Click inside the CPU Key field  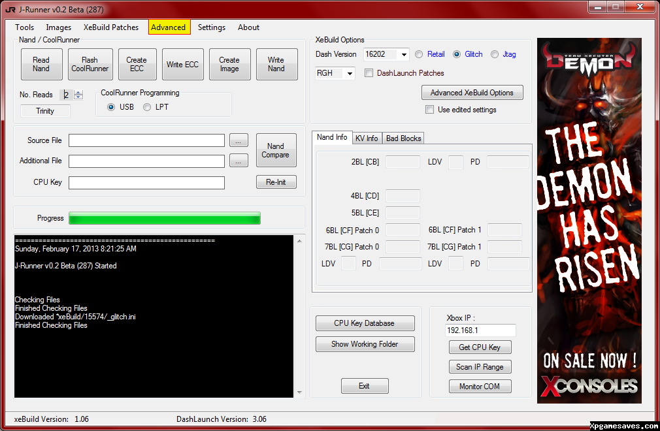pos(146,183)
